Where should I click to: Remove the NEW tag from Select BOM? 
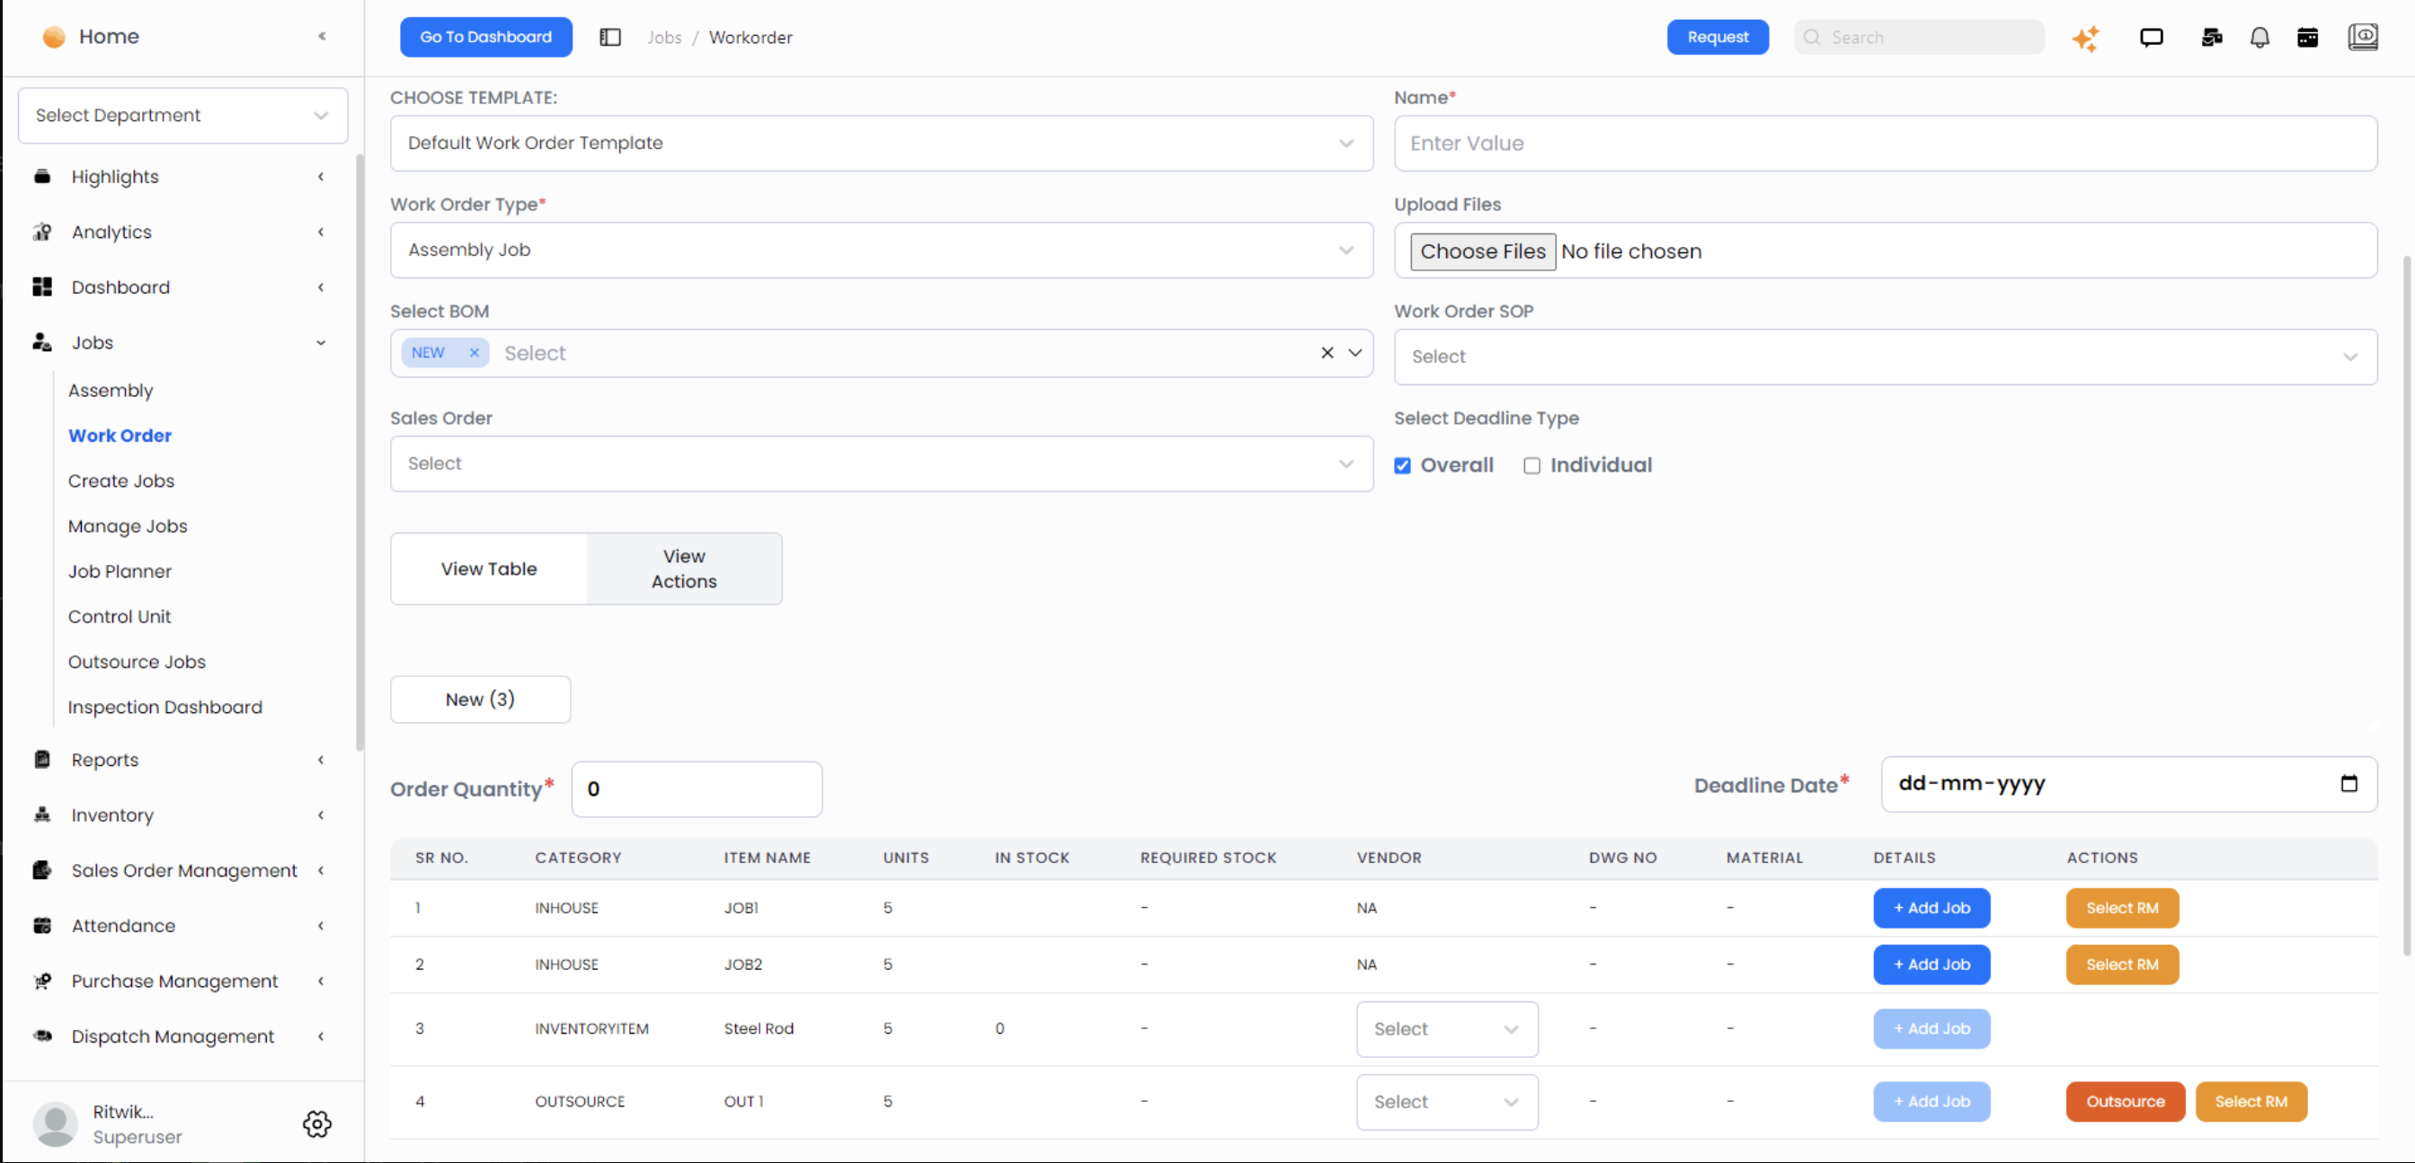(x=475, y=353)
